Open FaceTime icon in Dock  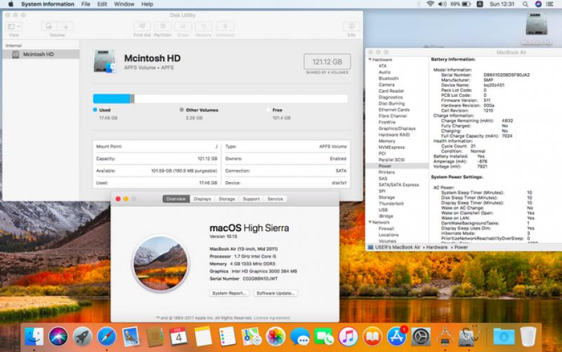(324, 337)
